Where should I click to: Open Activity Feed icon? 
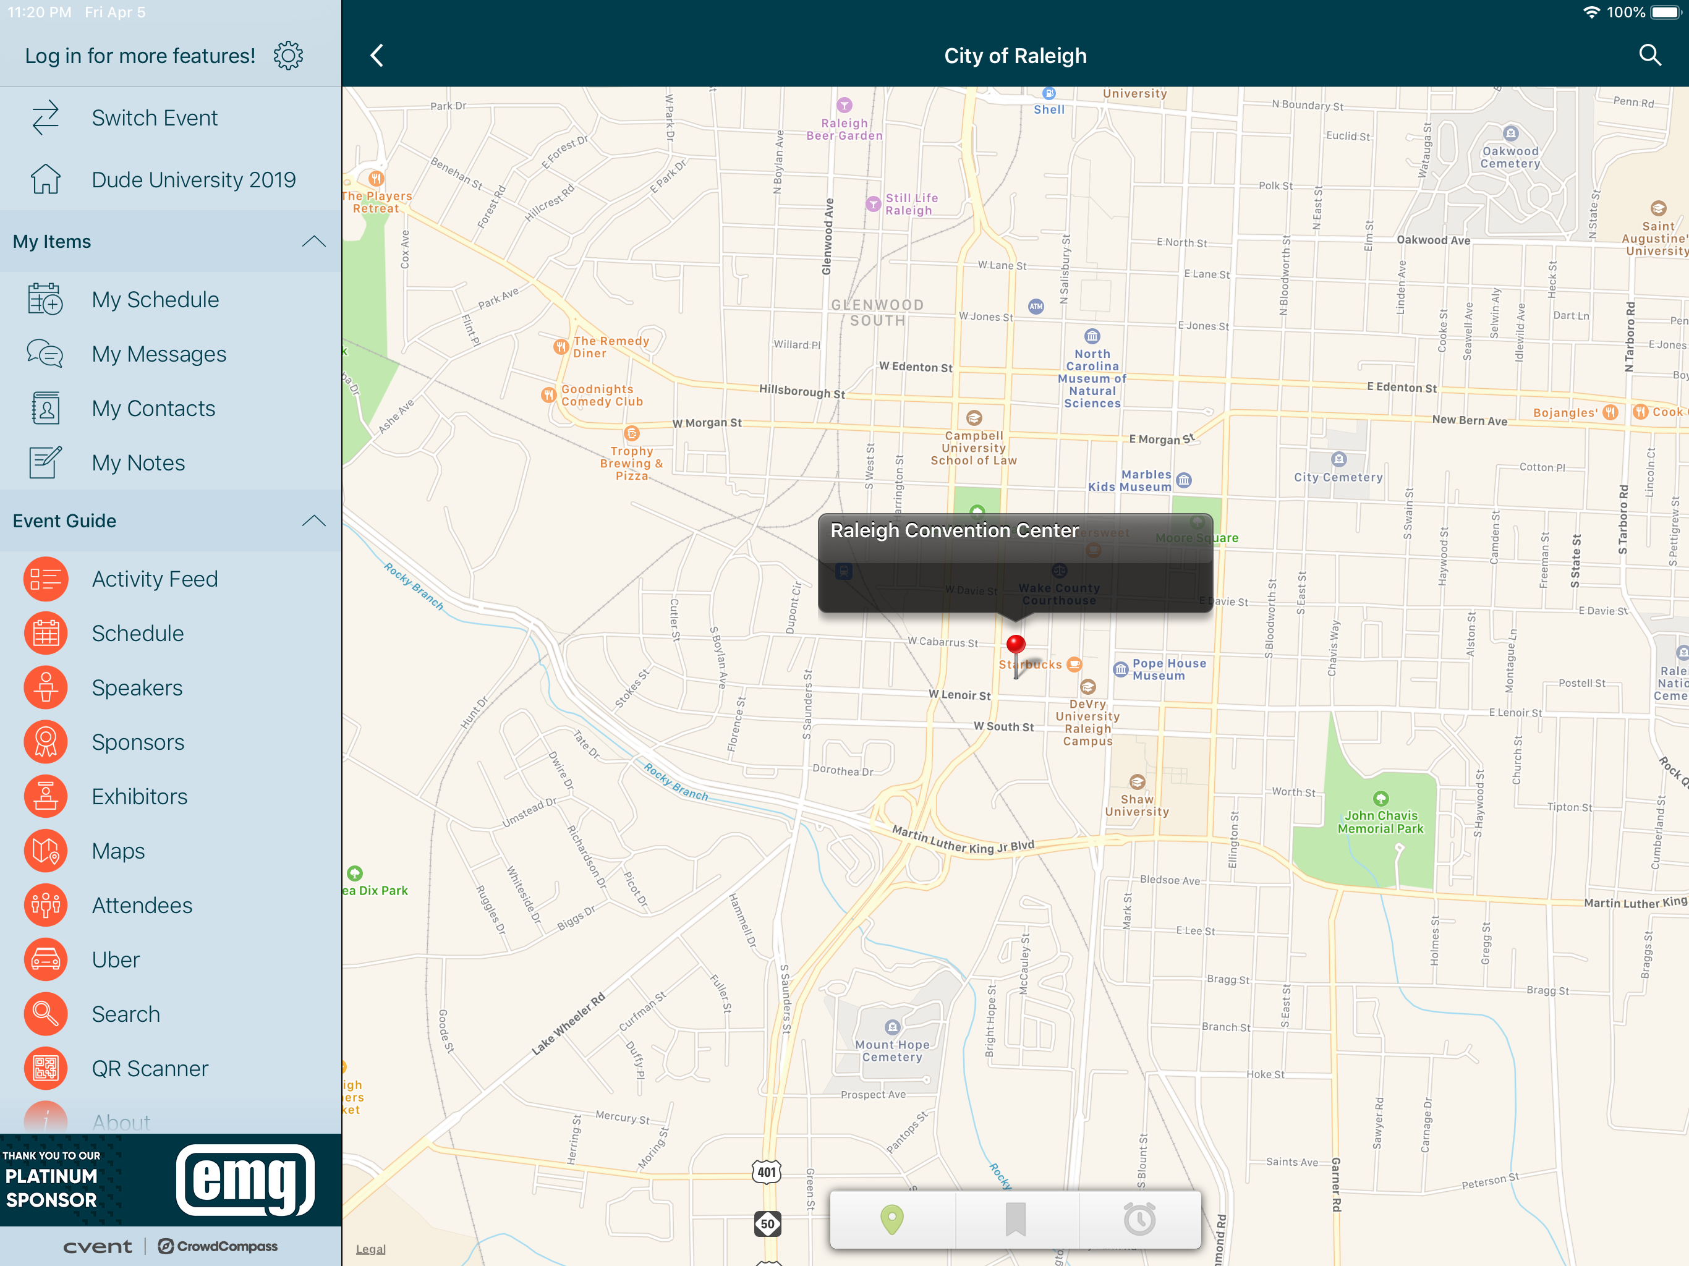pos(46,580)
